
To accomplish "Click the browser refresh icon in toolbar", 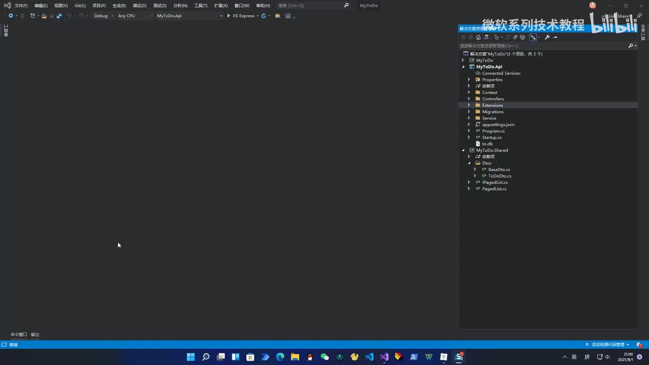I will point(264,16).
